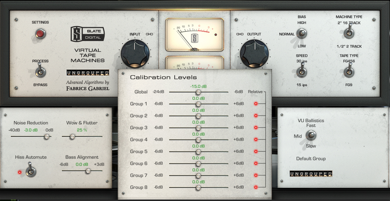The height and width of the screenshot is (201, 390).
Task: Click the Group 2 calibration slider handle
Action: coord(198,116)
